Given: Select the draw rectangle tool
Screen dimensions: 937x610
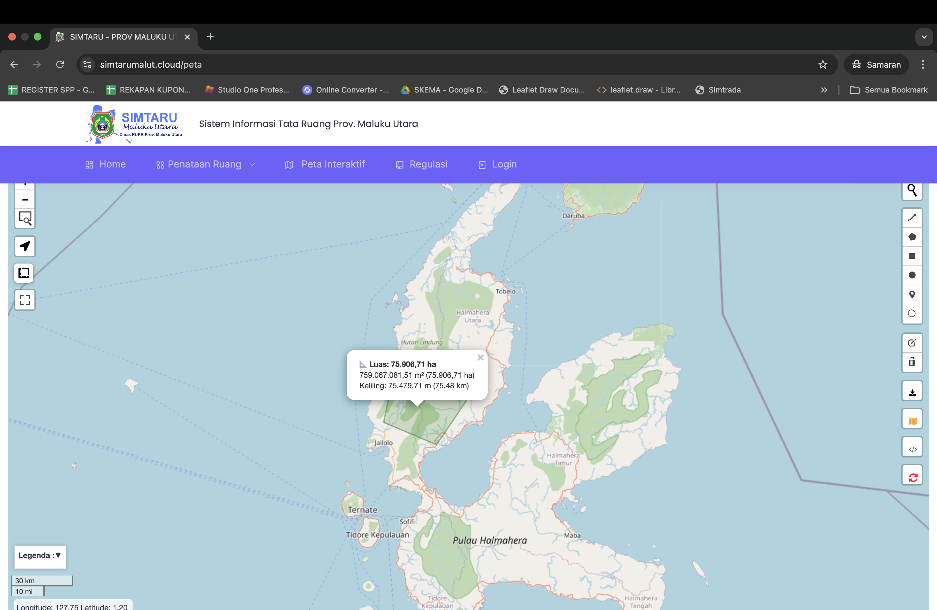Looking at the screenshot, I should click(912, 256).
